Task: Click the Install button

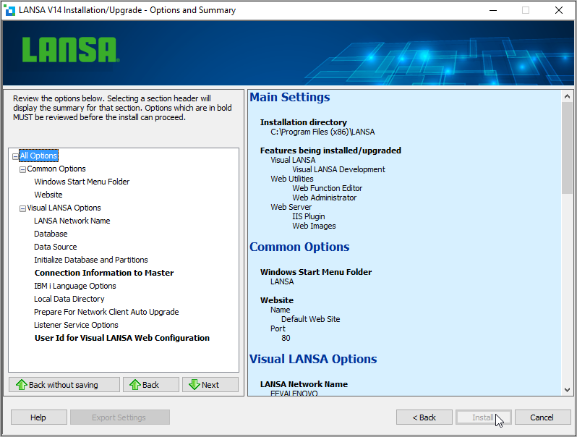Action: (x=483, y=417)
